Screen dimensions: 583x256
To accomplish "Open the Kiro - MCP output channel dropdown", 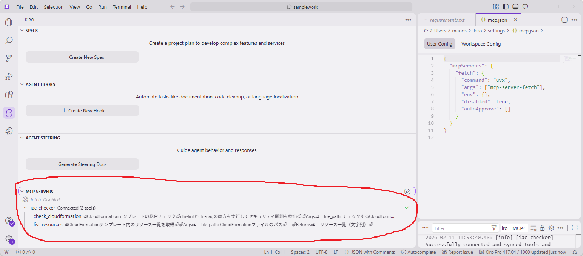I will (x=513, y=228).
